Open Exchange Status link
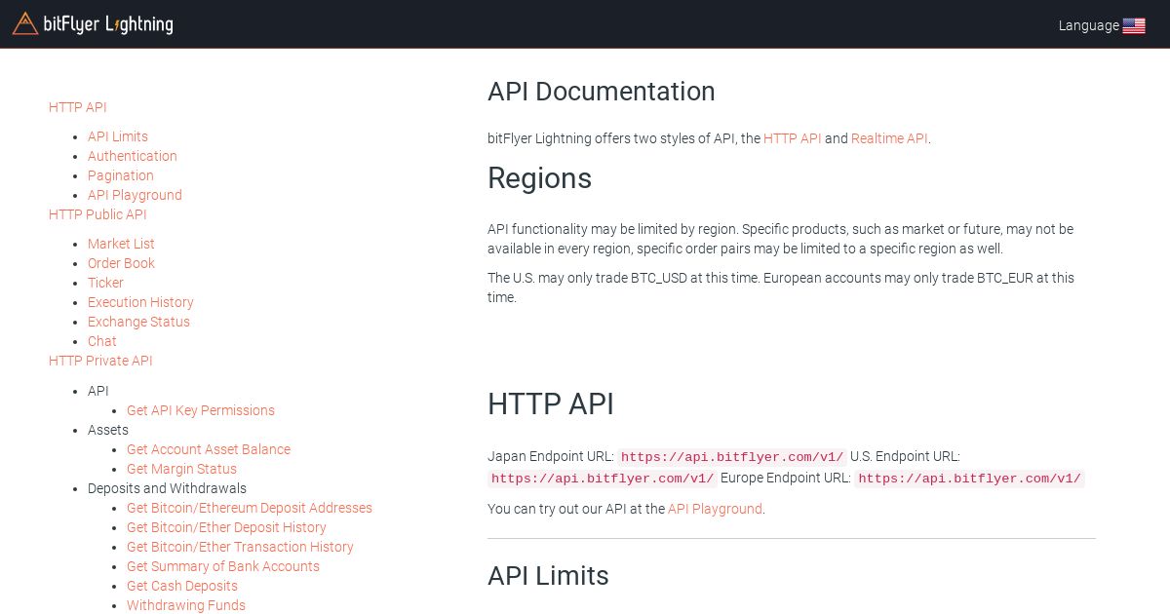Image resolution: width=1170 pixels, height=614 pixels. pos(138,322)
